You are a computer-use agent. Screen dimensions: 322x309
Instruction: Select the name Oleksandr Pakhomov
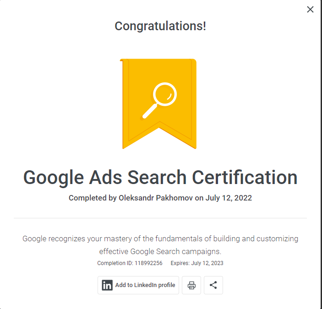(156, 198)
